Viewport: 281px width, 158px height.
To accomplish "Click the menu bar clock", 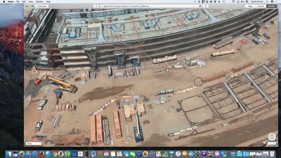I will coord(257,2).
